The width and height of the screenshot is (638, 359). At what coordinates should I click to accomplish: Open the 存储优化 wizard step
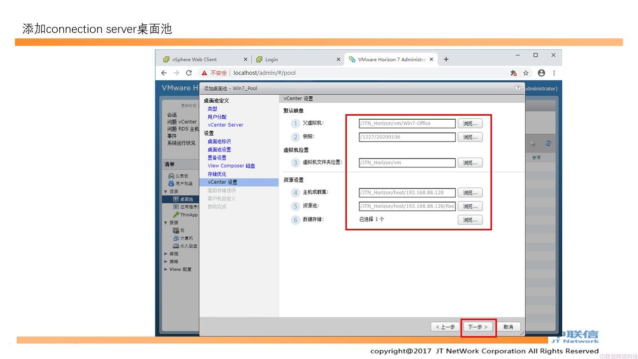tap(217, 174)
